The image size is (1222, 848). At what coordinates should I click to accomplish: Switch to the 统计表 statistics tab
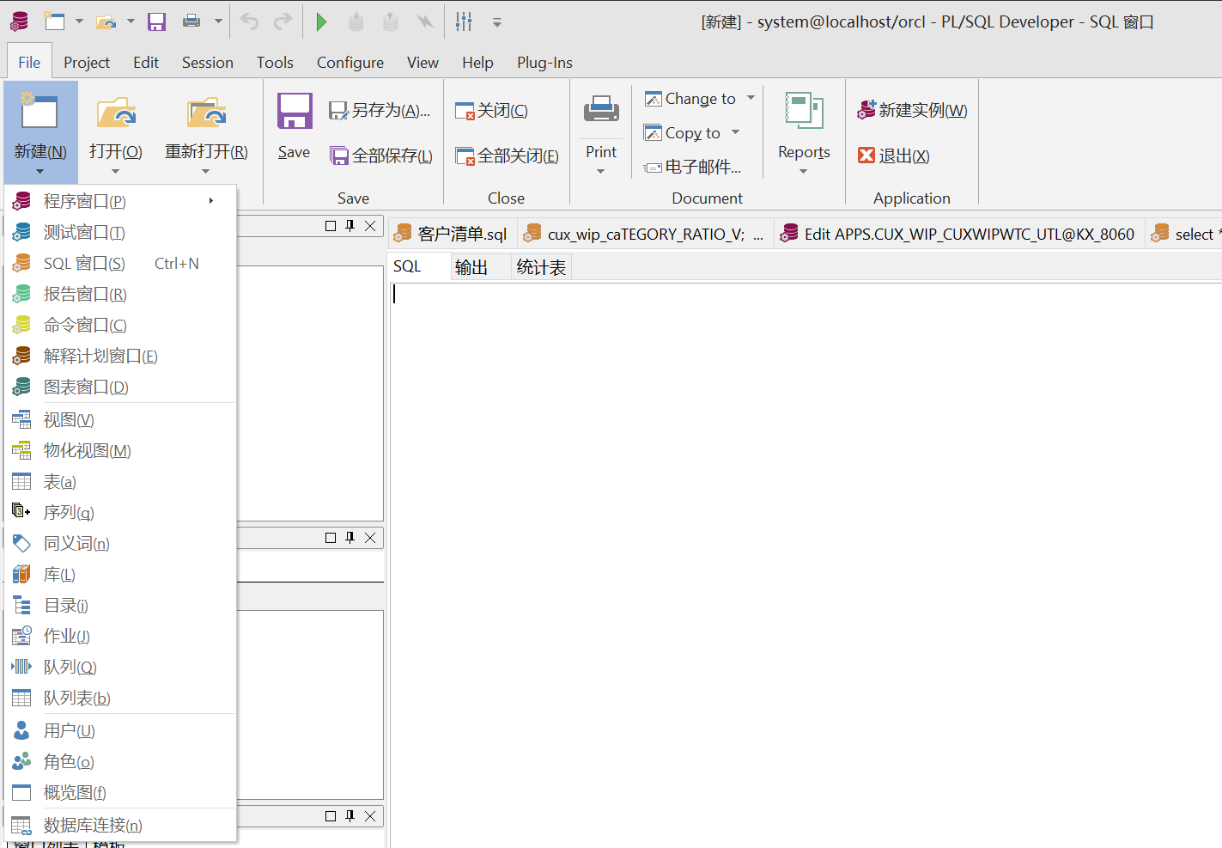click(x=541, y=267)
